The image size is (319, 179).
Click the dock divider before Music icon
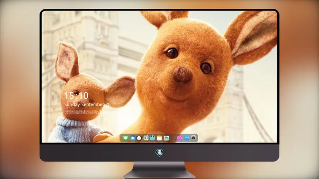coord(173,138)
